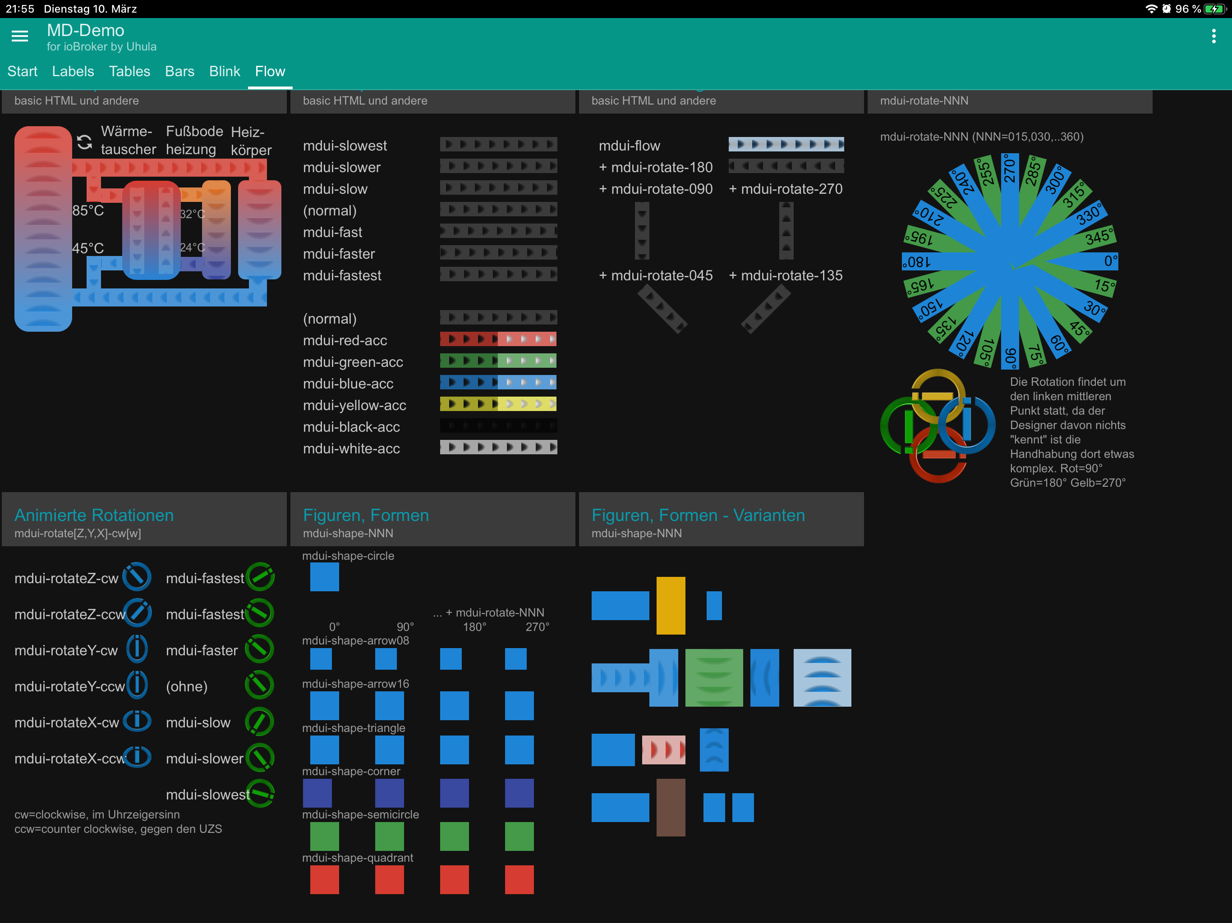This screenshot has height=923, width=1232.
Task: Switch to the Labels tab
Action: (73, 71)
